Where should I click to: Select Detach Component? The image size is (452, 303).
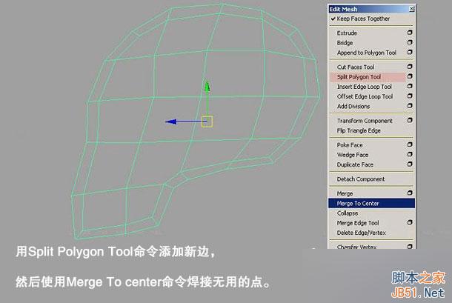361,179
